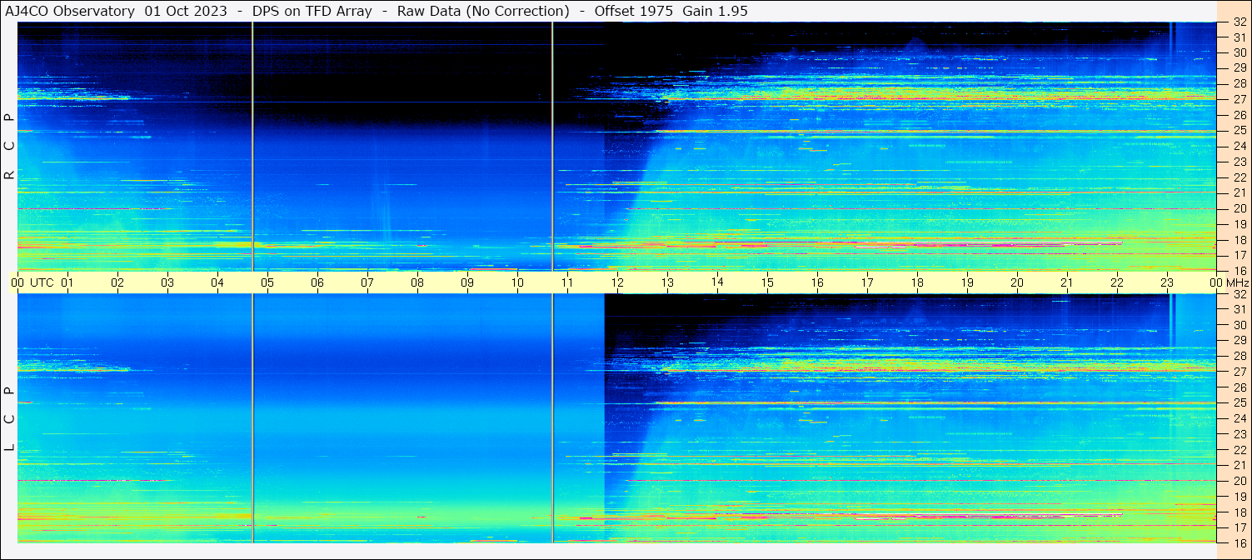Click the '21' hour tick on time axis
Screen dimensions: 1252x560
[x=1067, y=282]
